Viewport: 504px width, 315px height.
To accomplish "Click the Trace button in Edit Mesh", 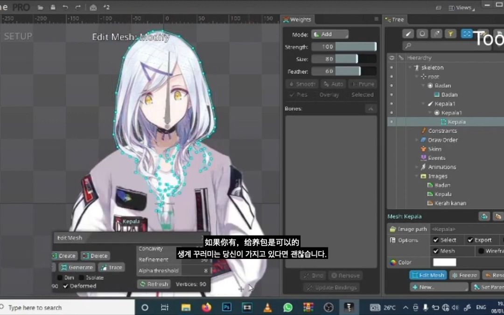I will pyautogui.click(x=111, y=267).
